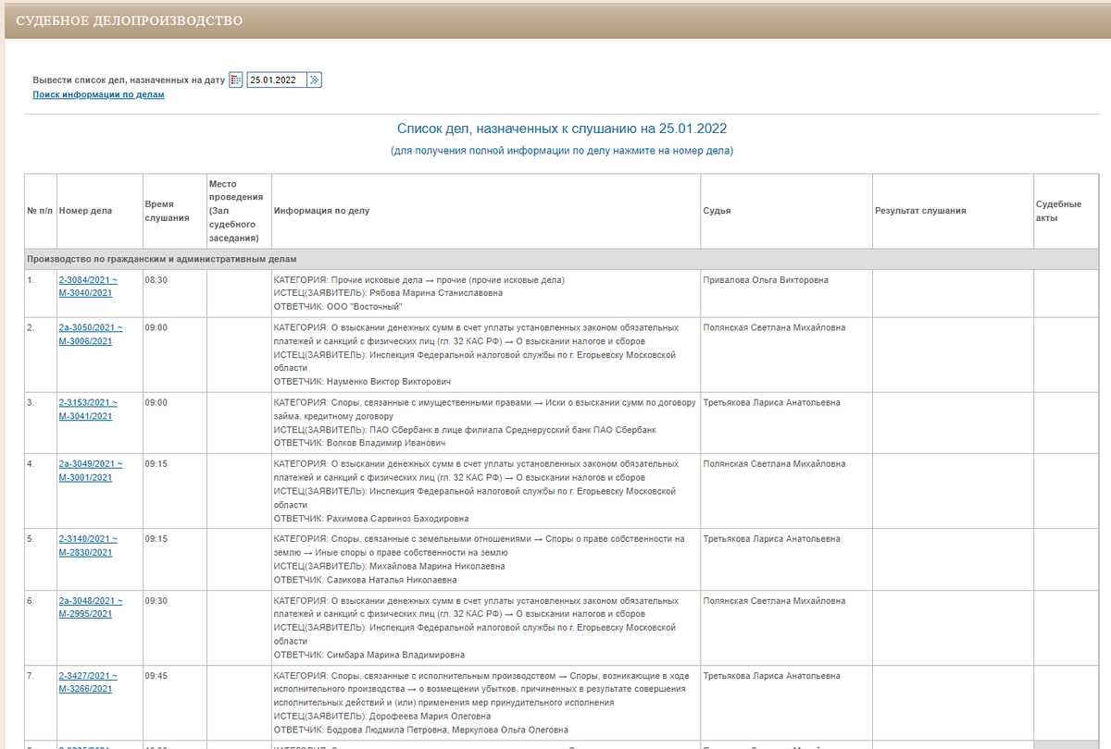Image resolution: width=1111 pixels, height=749 pixels.
Task: Click judge 'Третьякова Лариса Анатольевна' in row 7
Action: (x=772, y=676)
